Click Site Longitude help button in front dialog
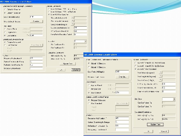The image size is (181, 136). [160, 76]
